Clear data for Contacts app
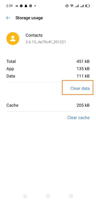 tap(80, 88)
